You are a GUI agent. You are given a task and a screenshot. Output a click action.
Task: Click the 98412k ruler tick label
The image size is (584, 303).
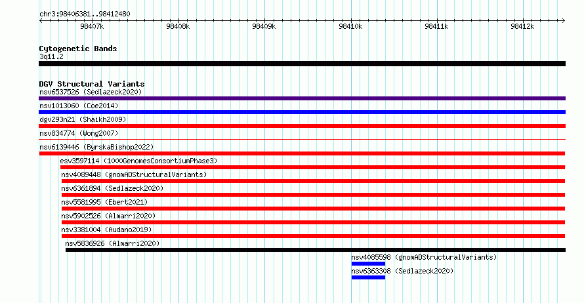pyautogui.click(x=522, y=26)
